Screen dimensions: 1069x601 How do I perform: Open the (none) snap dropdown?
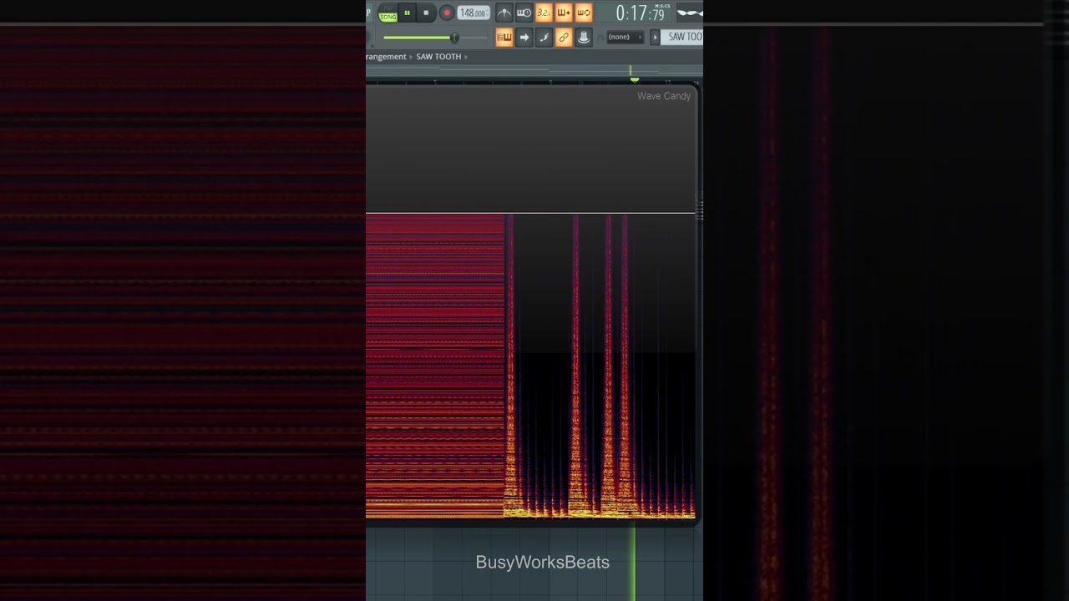click(x=626, y=37)
